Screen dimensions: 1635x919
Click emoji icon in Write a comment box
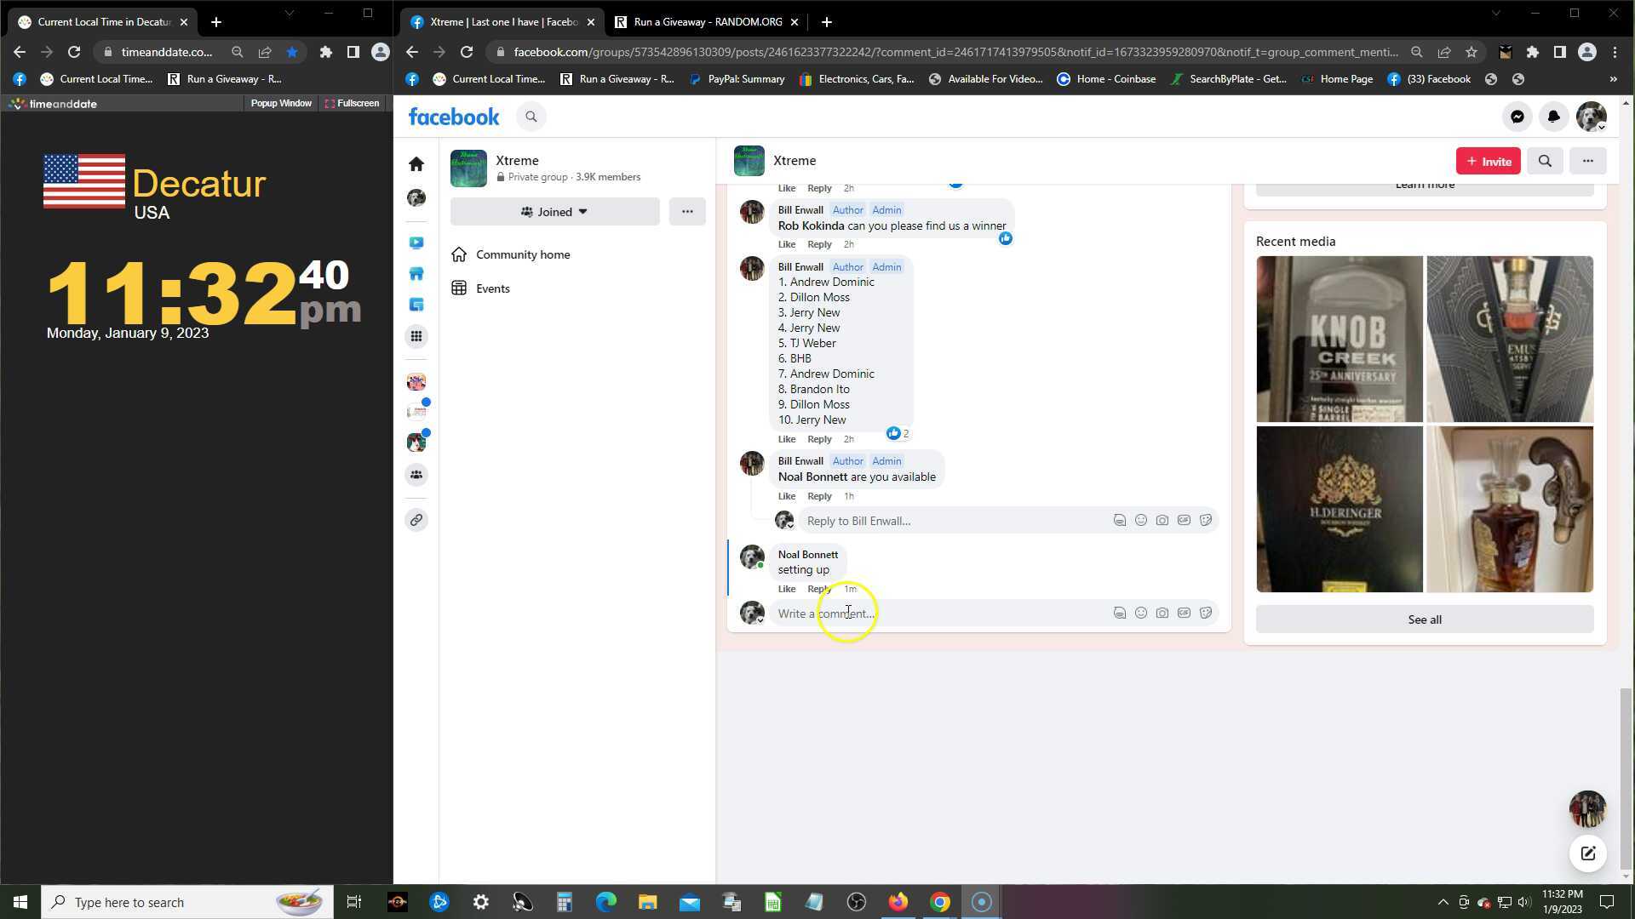coord(1141,613)
